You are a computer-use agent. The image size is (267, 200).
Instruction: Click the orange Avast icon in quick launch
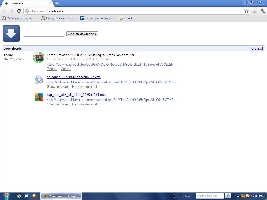[x=34, y=196]
